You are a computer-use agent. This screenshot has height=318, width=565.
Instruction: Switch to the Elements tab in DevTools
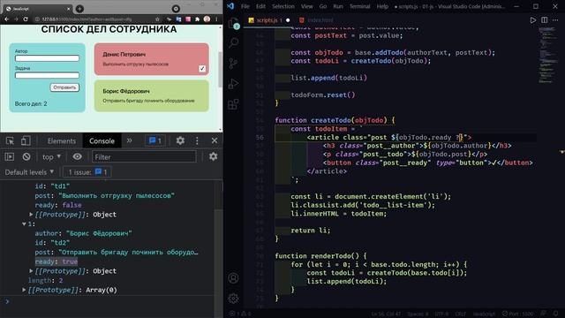click(62, 141)
